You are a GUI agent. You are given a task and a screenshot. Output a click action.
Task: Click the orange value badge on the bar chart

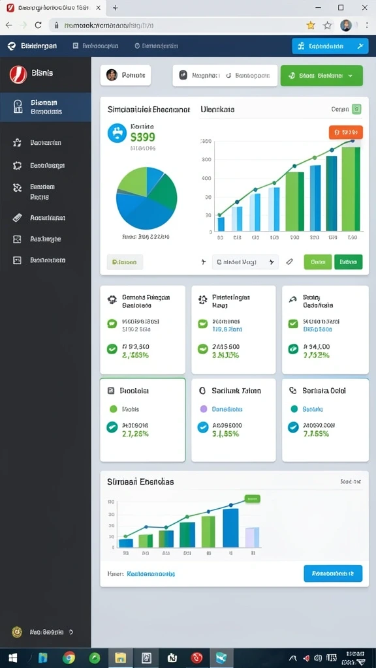click(x=346, y=132)
